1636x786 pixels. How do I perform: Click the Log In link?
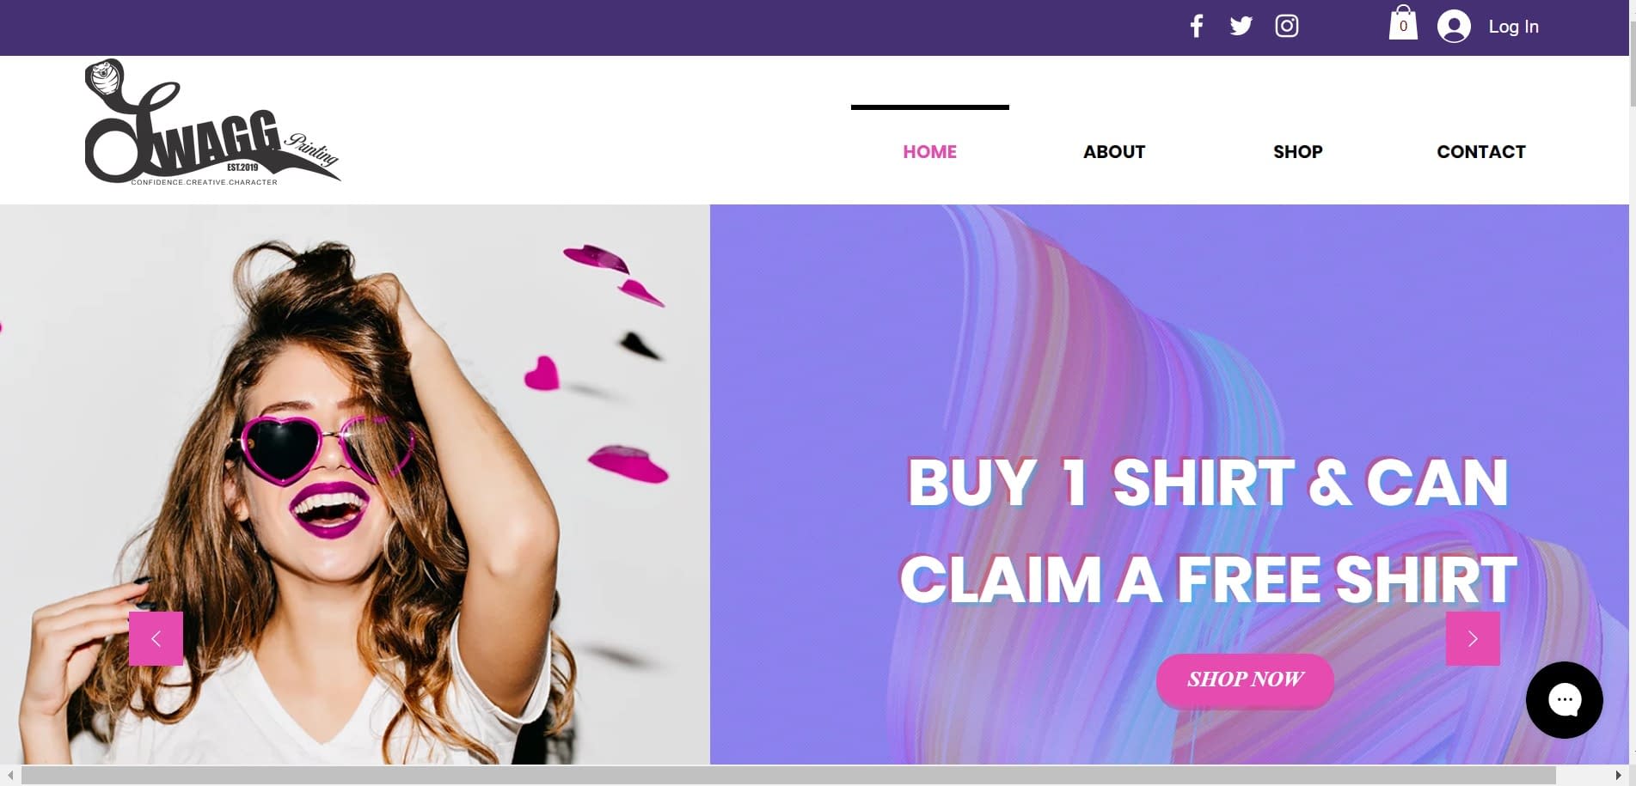click(1513, 27)
